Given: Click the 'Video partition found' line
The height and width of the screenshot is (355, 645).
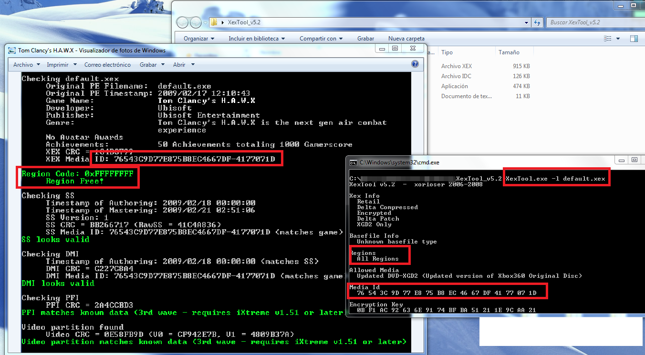Looking at the screenshot, I should point(73,327).
